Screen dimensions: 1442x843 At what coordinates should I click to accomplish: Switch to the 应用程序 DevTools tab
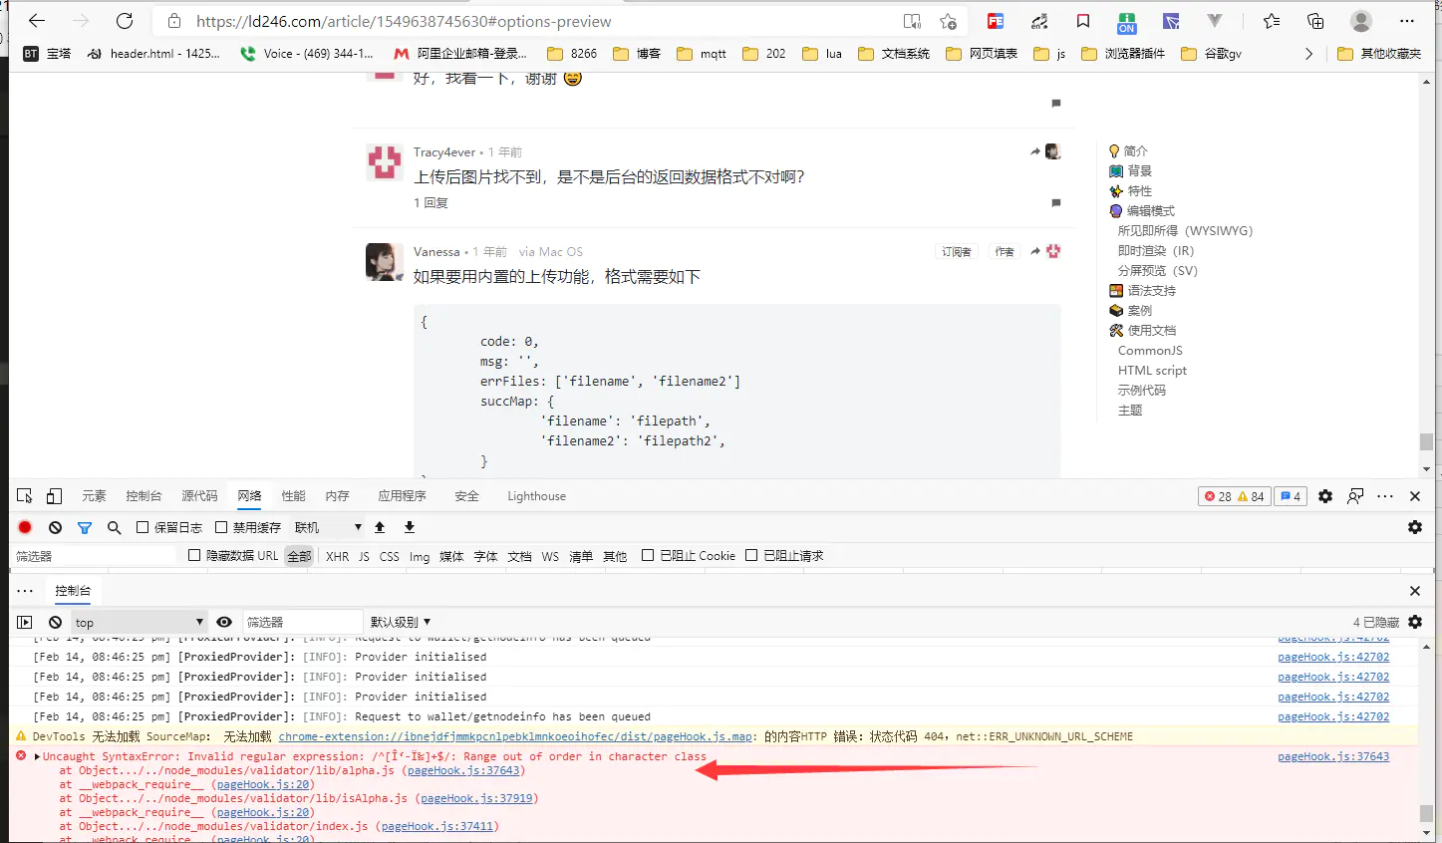[402, 495]
